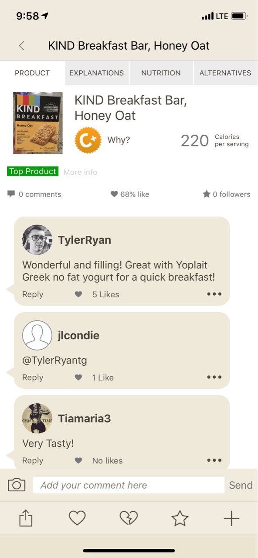
Task: Tap the broken heart dislike icon
Action: click(129, 518)
